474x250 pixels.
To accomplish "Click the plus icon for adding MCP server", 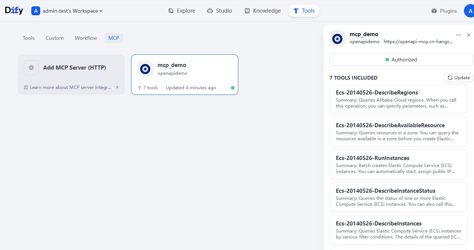I will click(31, 68).
